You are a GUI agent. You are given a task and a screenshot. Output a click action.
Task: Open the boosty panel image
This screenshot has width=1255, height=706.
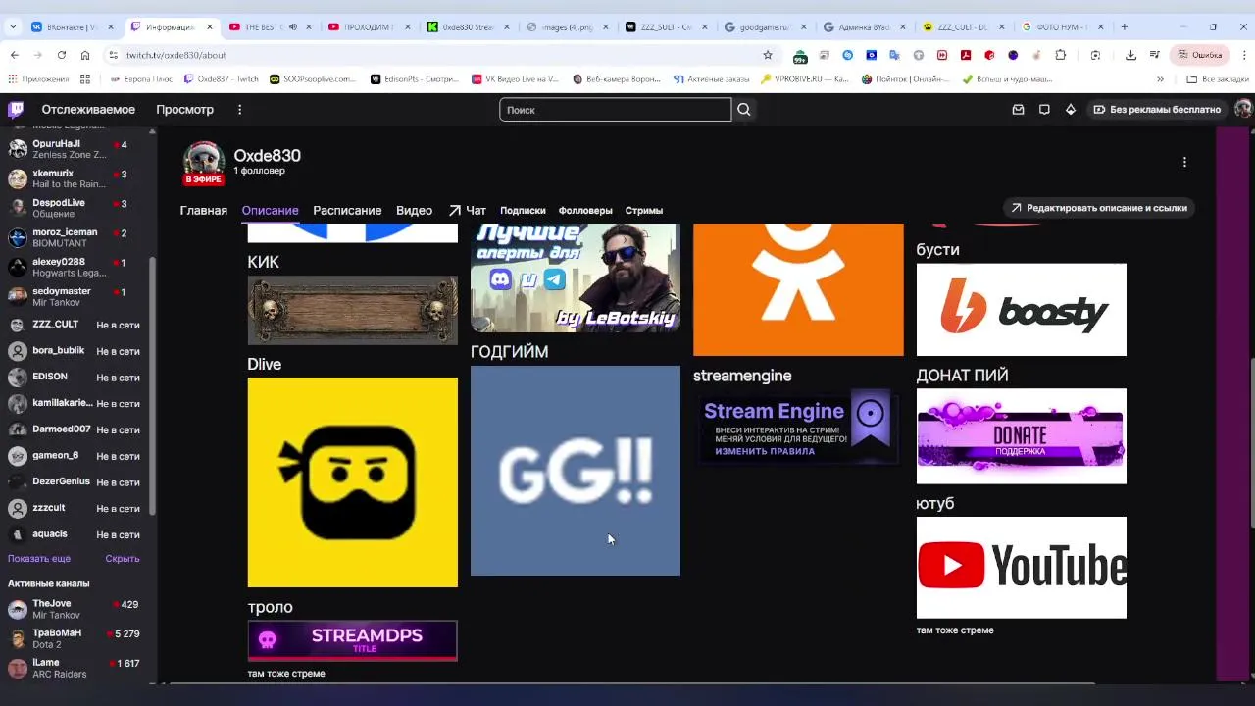1021,310
